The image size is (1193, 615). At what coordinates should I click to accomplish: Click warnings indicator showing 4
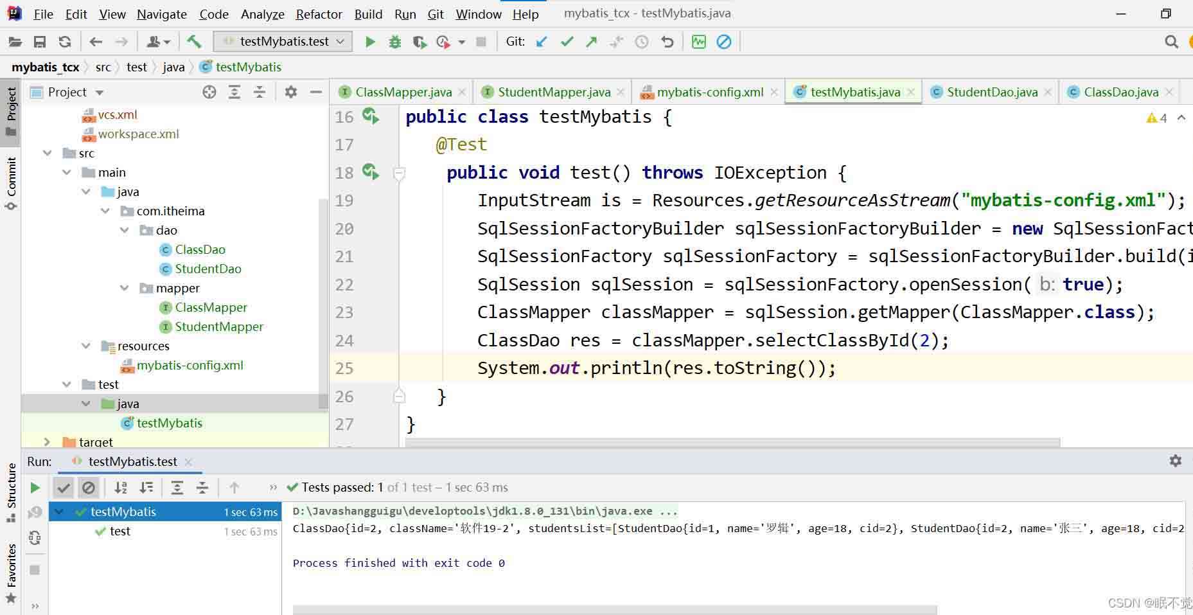click(1156, 118)
